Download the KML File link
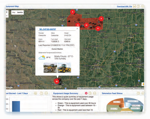The width and height of the screenshot is (150, 119). (124, 7)
